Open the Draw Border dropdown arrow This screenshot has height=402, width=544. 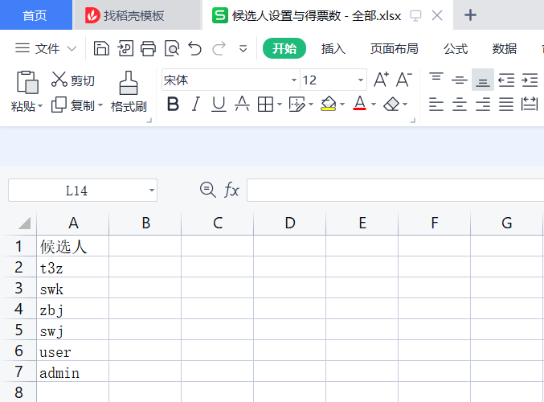pyautogui.click(x=311, y=105)
